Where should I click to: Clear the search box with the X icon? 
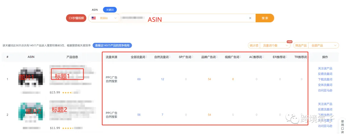pyautogui.click(x=250, y=18)
